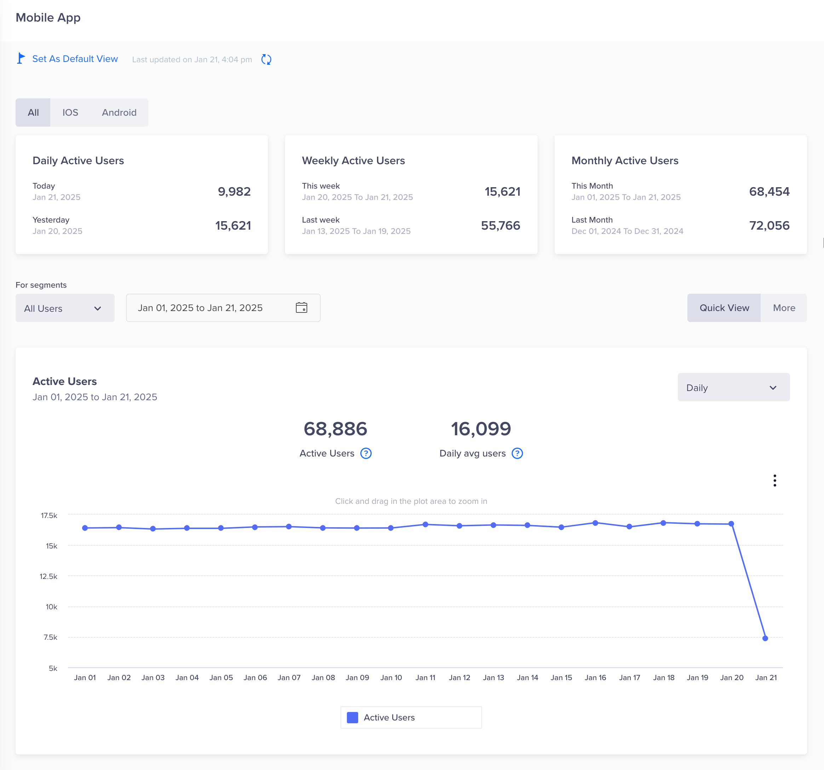Click the Mobile App page title
This screenshot has width=824, height=770.
[x=48, y=18]
